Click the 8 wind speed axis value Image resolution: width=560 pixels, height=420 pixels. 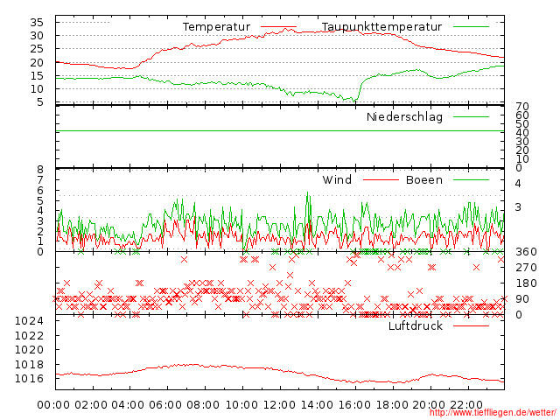[x=40, y=170]
